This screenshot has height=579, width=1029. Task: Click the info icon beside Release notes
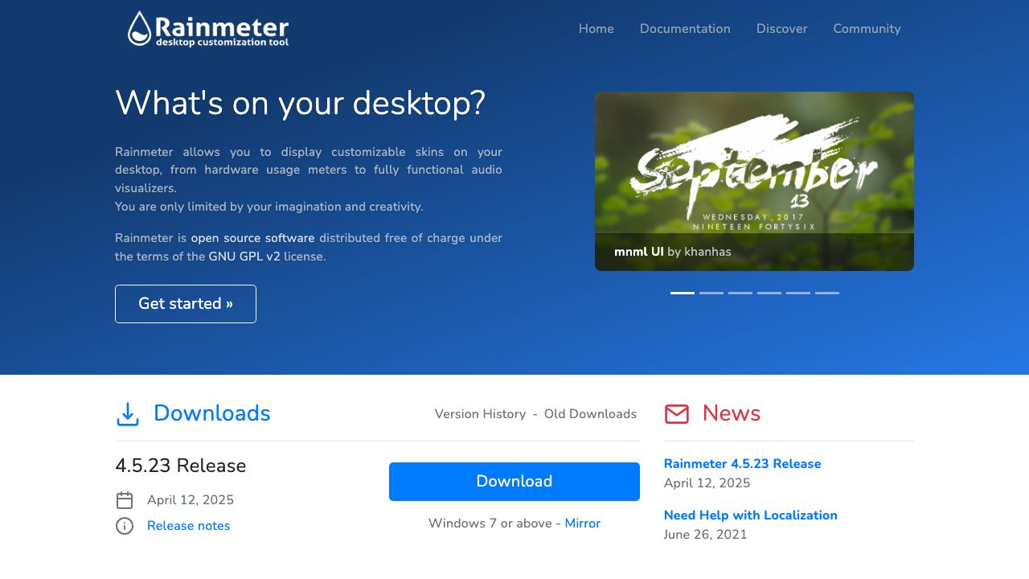pos(125,526)
